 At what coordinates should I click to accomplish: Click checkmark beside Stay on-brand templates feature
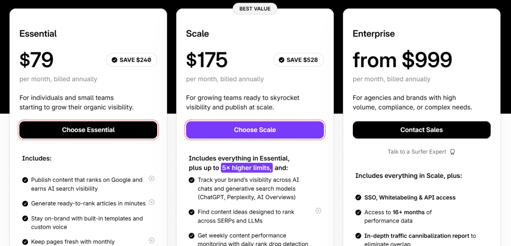(25, 219)
